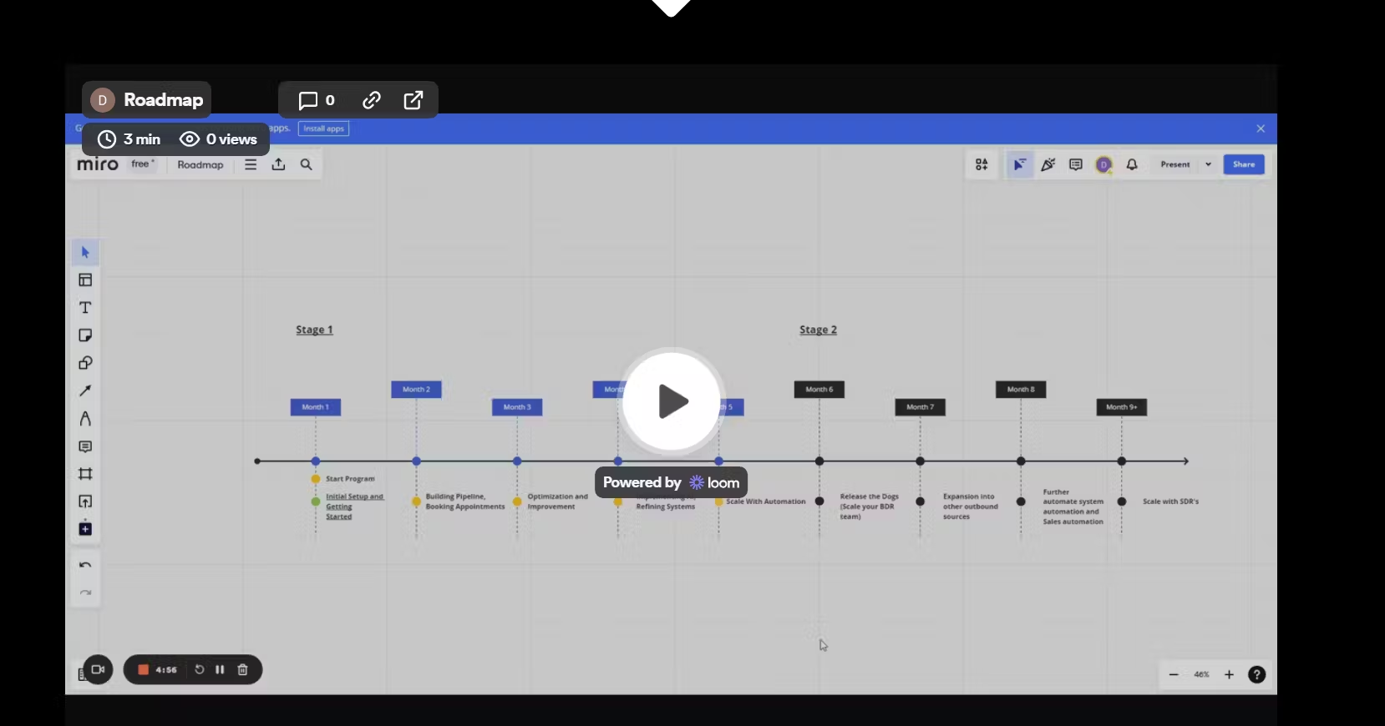
Task: Select the Frame tool
Action: point(85,474)
